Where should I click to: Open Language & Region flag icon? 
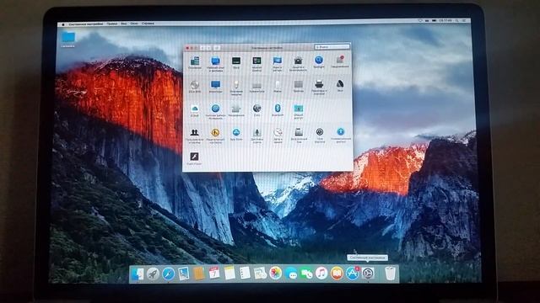[x=278, y=61]
